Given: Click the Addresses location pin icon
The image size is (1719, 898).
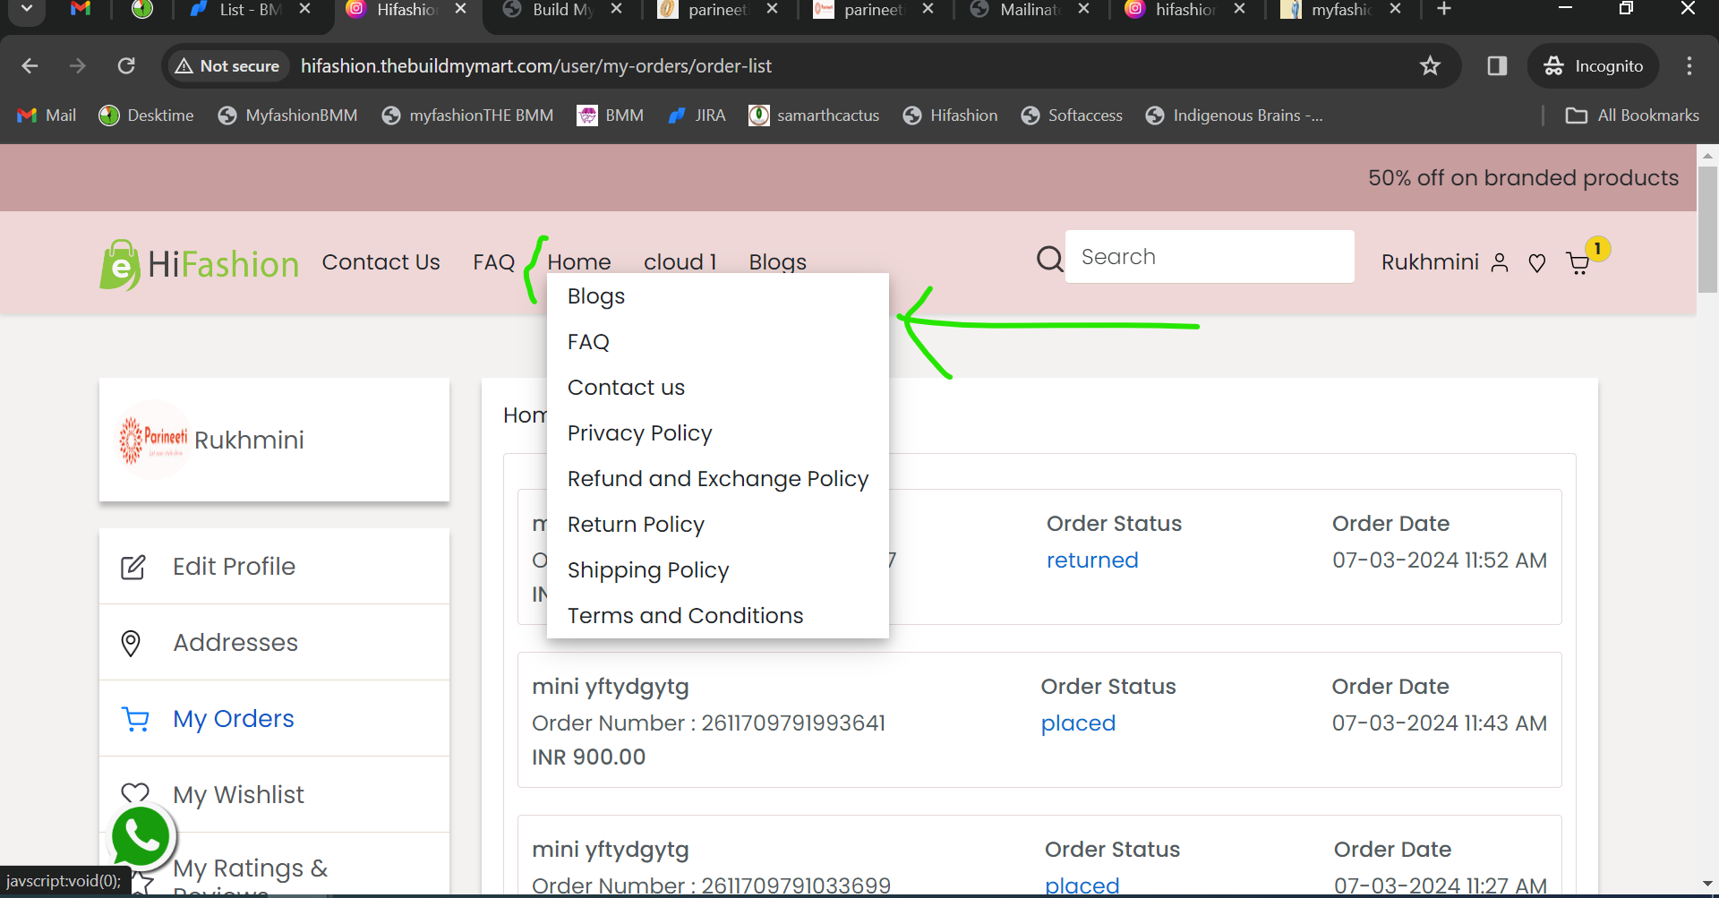Looking at the screenshot, I should [x=131, y=643].
